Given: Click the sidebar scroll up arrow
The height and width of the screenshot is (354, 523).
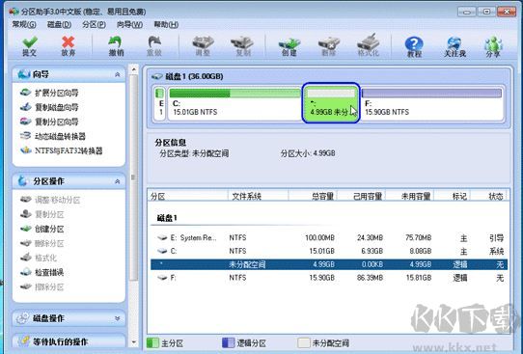Looking at the screenshot, I should pos(134,69).
